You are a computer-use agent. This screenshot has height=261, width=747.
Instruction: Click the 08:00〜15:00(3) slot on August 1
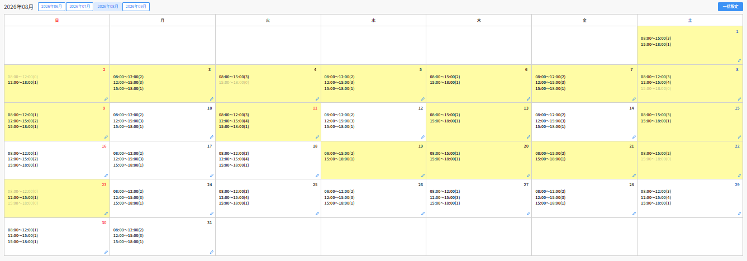(656, 39)
